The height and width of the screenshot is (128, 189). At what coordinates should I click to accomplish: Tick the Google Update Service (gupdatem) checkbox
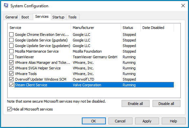(x=11, y=46)
